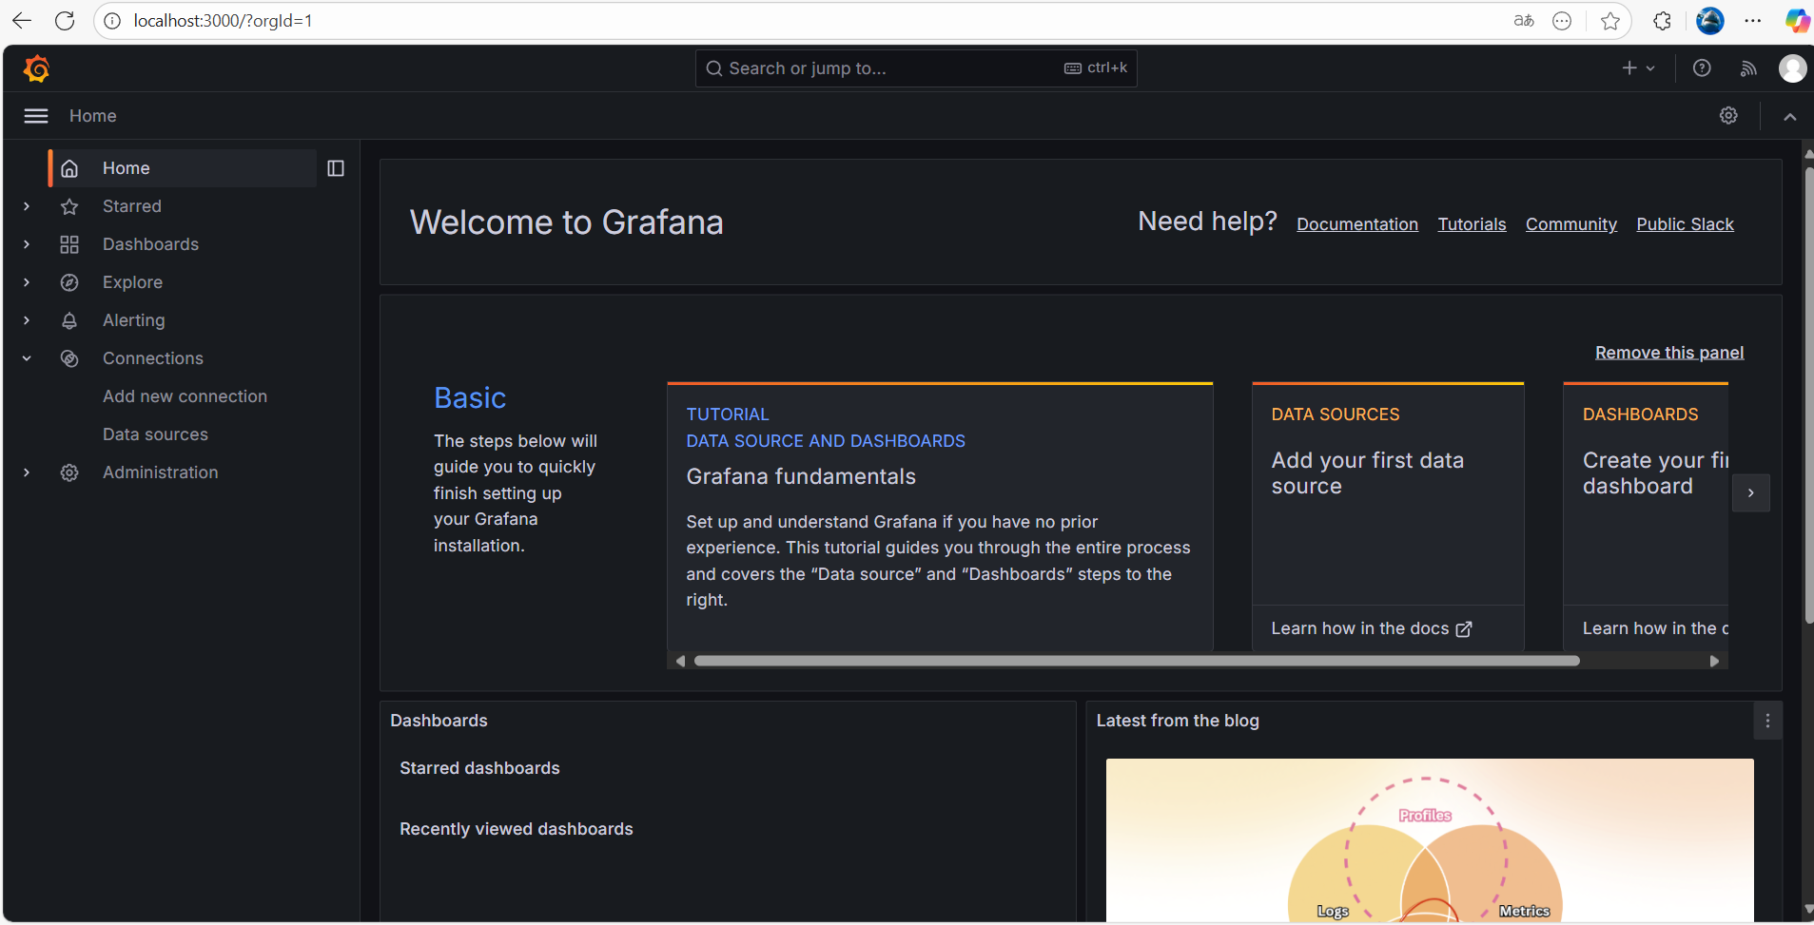The height and width of the screenshot is (925, 1814).
Task: Click the scrollbar right arrow
Action: click(1714, 661)
